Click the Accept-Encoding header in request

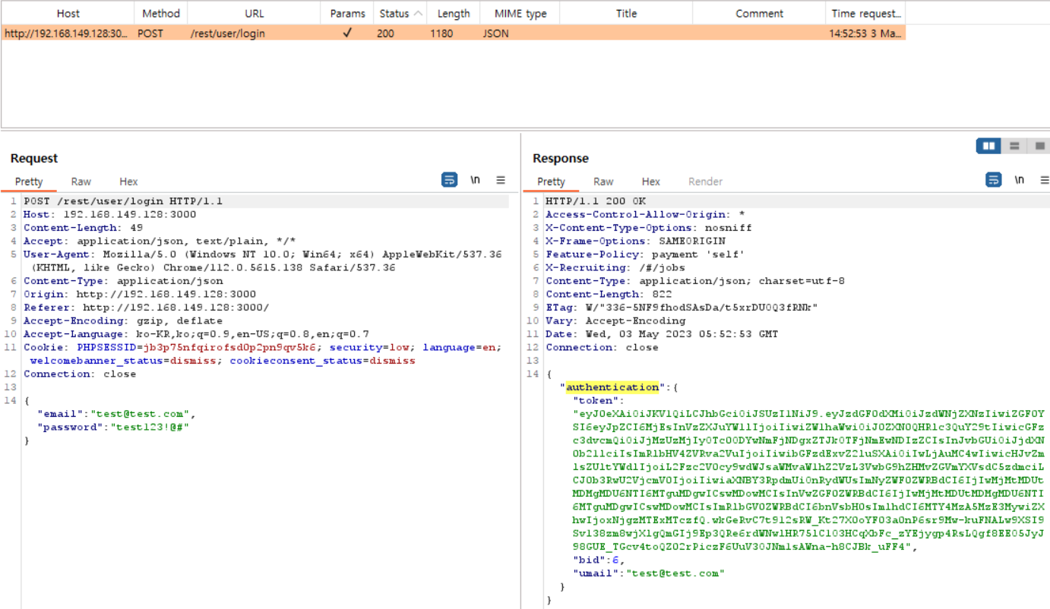tap(123, 320)
